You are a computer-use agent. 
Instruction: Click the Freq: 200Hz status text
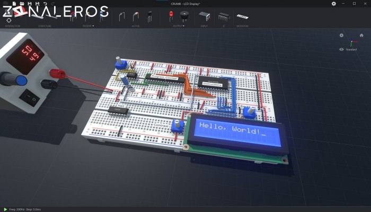(x=16, y=209)
